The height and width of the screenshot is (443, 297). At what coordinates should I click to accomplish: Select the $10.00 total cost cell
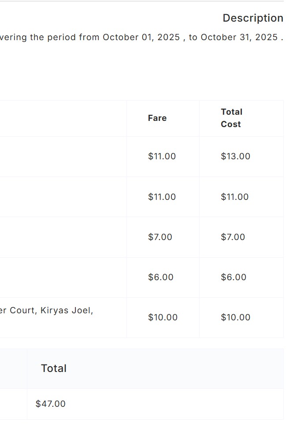[x=235, y=318]
